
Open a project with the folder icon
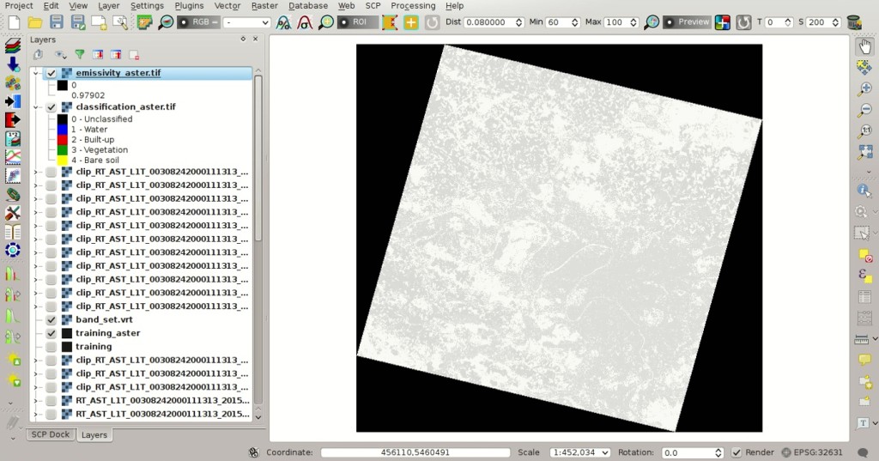(x=34, y=22)
